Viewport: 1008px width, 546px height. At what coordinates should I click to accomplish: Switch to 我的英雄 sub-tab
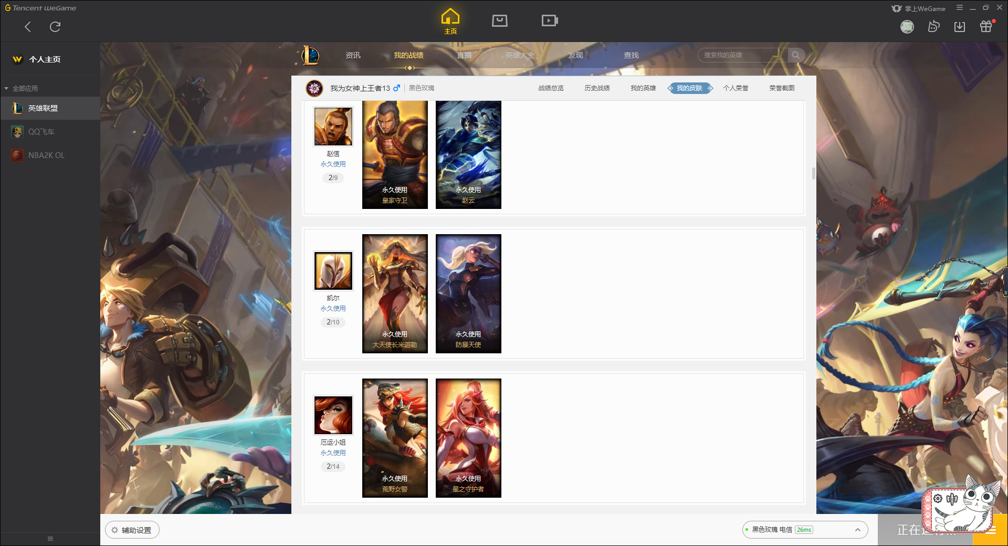click(643, 88)
